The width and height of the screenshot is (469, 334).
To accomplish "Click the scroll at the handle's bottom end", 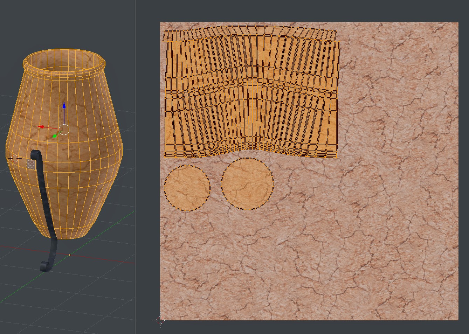I will point(45,266).
